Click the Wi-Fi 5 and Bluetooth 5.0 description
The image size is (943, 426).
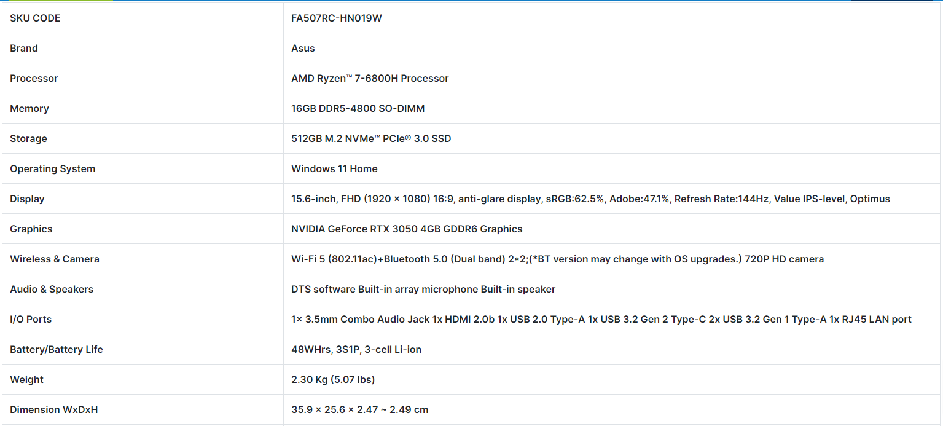(x=557, y=259)
